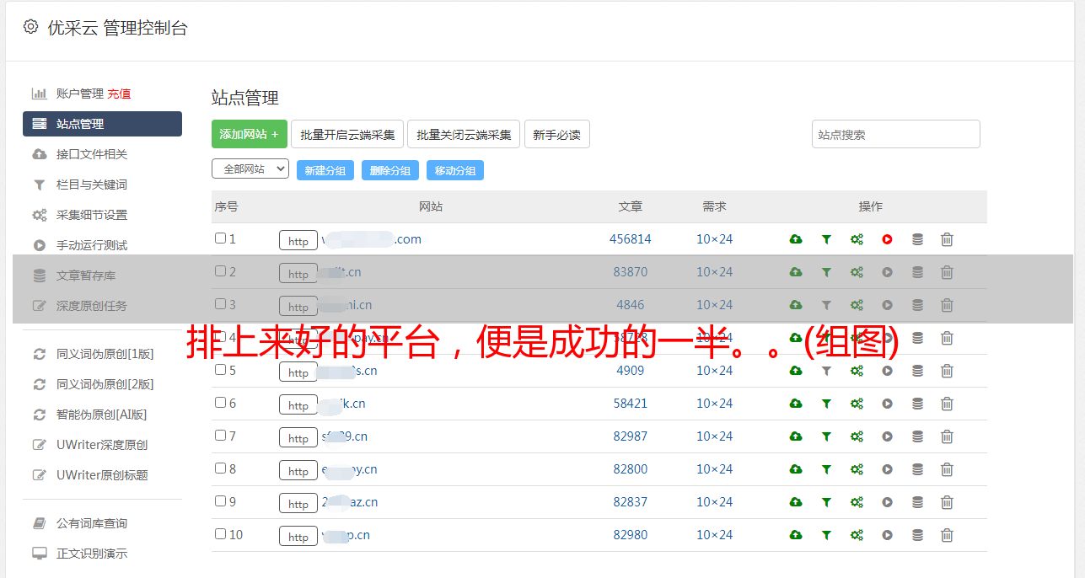Open UWriter原创标题 in the sidebar

102,475
